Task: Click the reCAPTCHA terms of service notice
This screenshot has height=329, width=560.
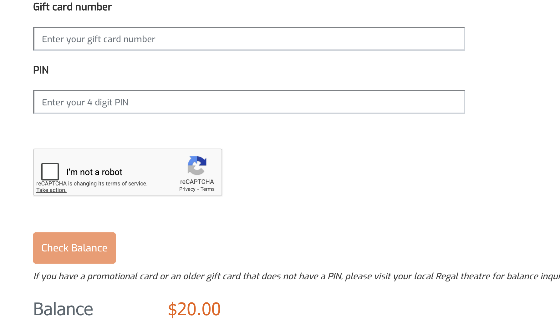Action: coord(92,184)
